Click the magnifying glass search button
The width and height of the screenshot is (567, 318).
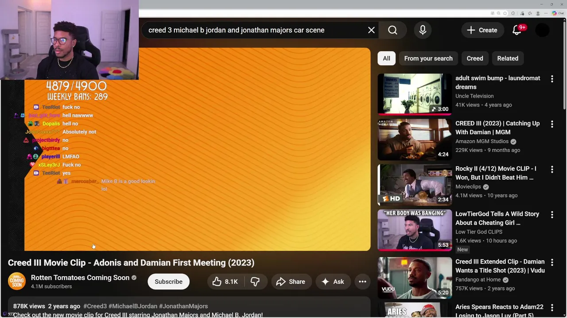pos(392,30)
